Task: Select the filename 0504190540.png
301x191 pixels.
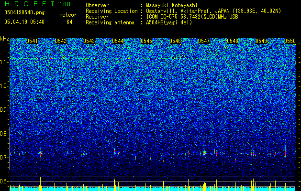Action: [24, 12]
